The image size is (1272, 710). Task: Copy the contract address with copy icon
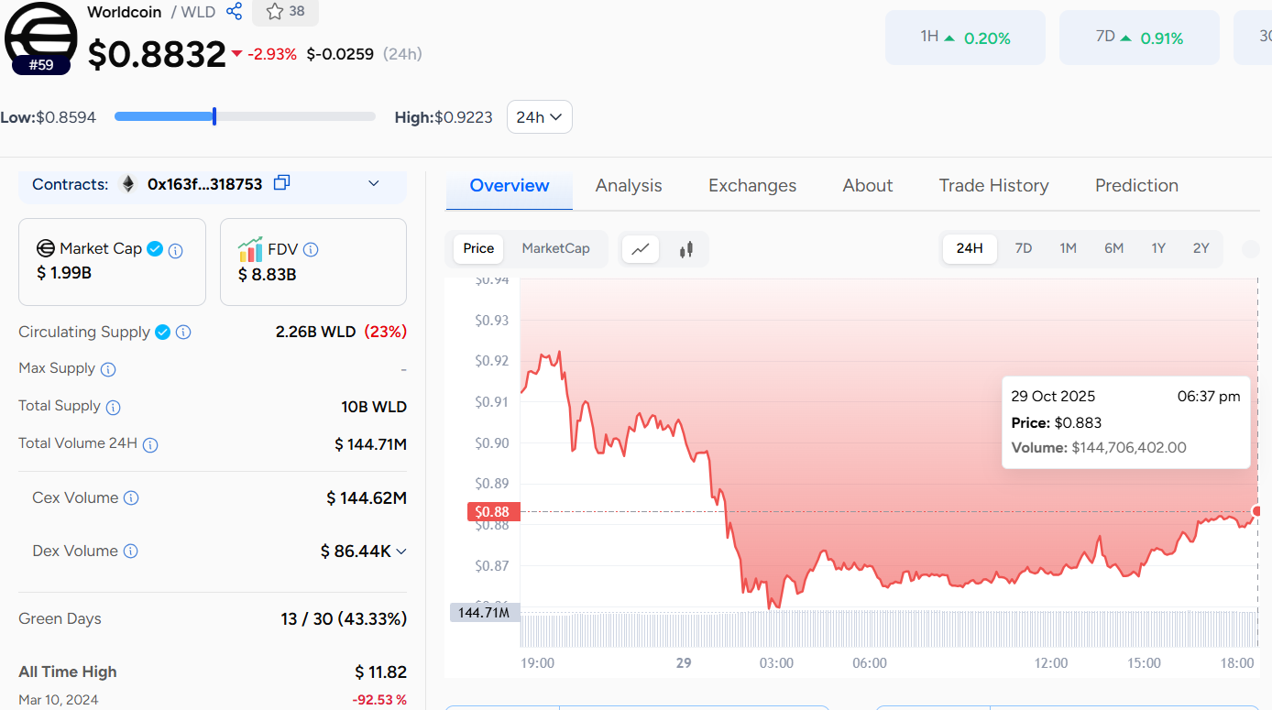click(281, 183)
